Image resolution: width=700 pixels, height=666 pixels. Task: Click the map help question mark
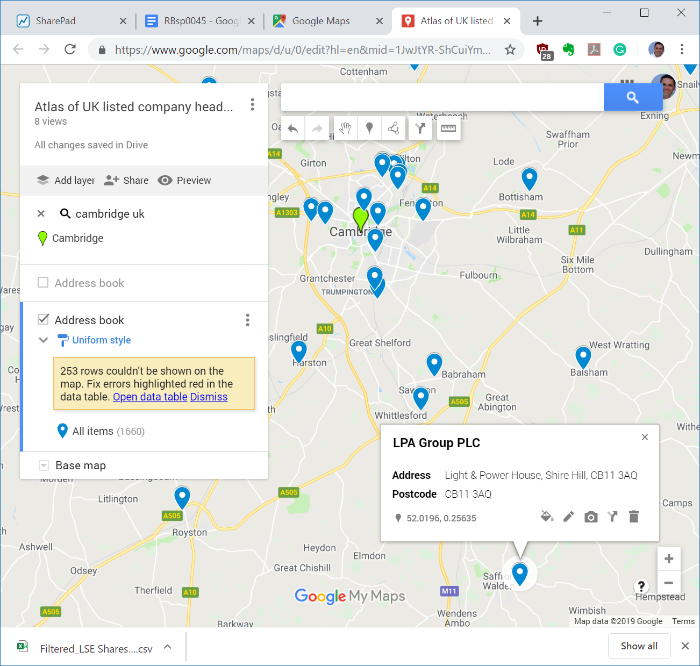641,586
